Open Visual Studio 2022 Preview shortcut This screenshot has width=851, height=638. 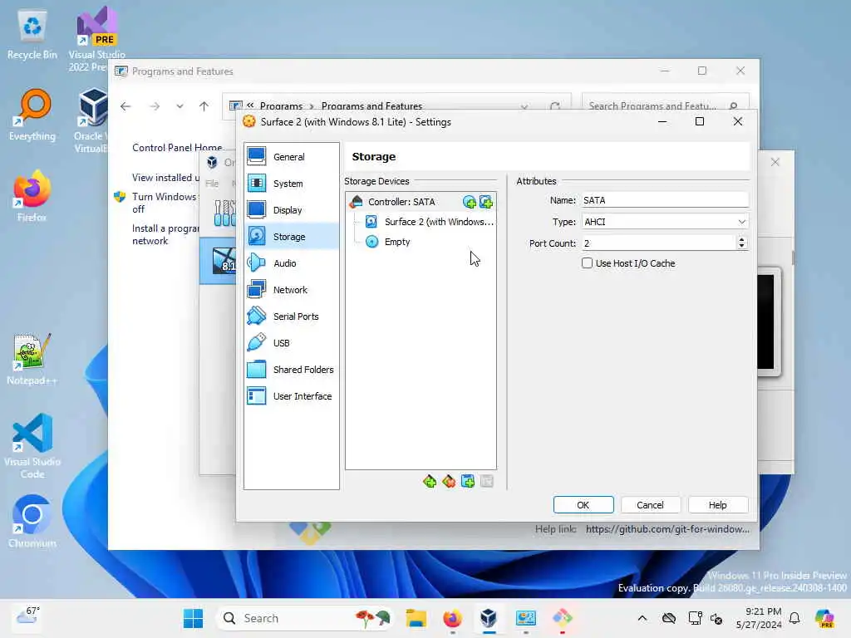[x=96, y=39]
